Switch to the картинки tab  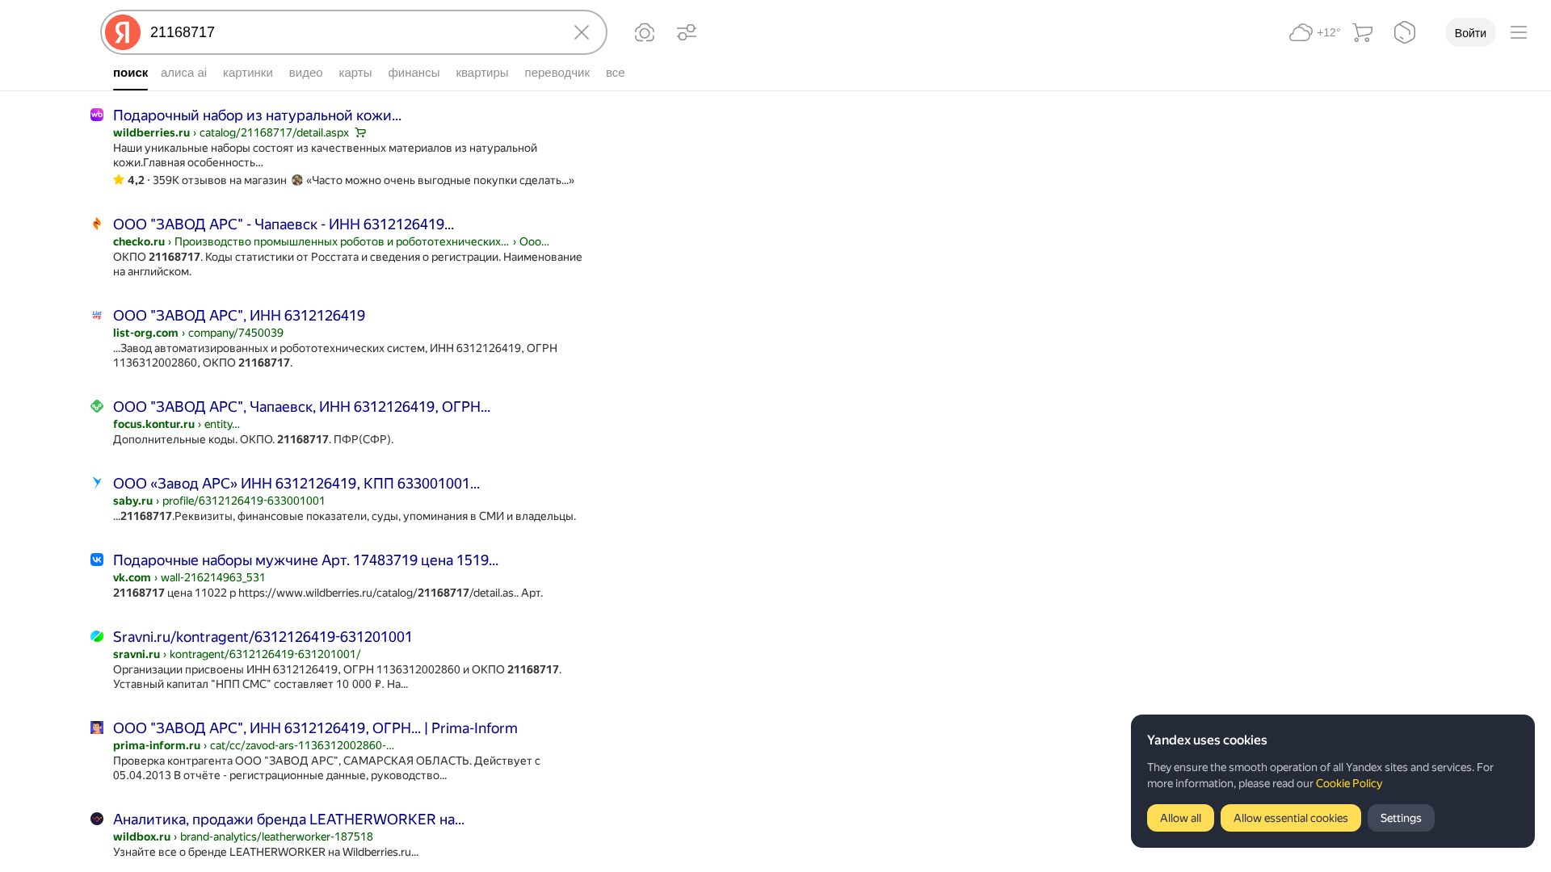pos(247,73)
